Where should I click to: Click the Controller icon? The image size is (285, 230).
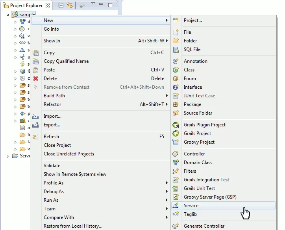(x=176, y=154)
